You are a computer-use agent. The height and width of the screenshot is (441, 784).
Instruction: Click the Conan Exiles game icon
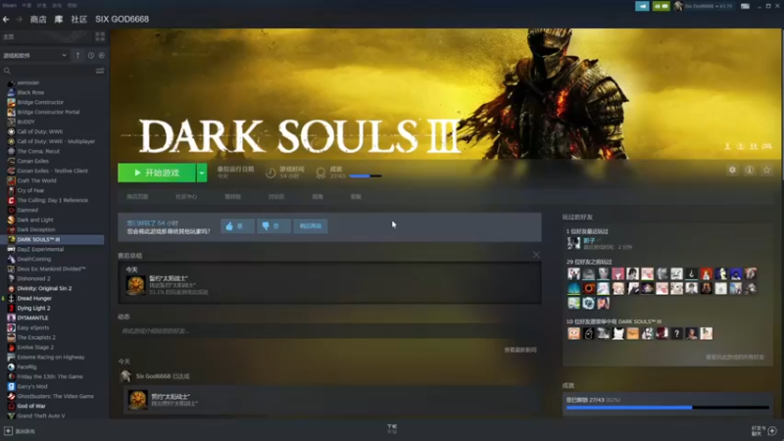click(11, 161)
